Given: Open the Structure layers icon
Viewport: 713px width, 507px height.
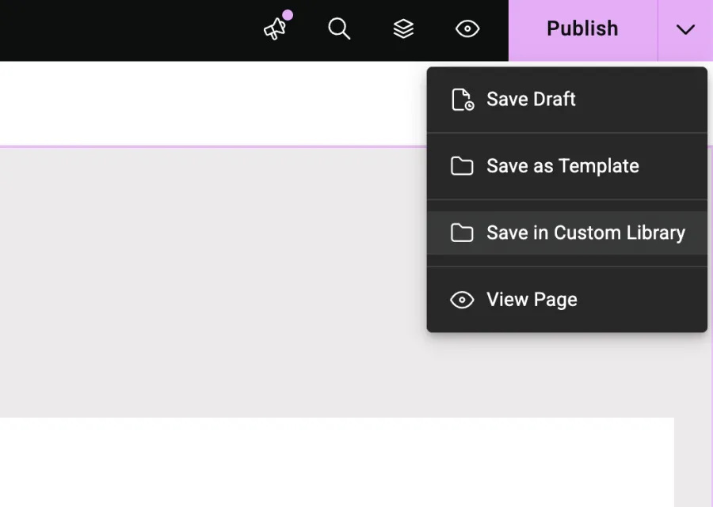Looking at the screenshot, I should [x=403, y=29].
